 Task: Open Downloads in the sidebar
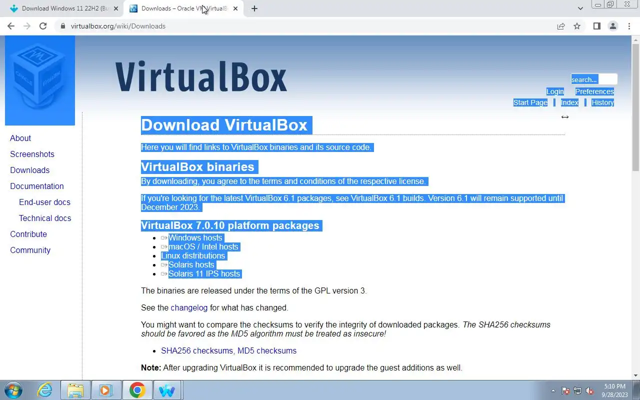[x=29, y=170]
